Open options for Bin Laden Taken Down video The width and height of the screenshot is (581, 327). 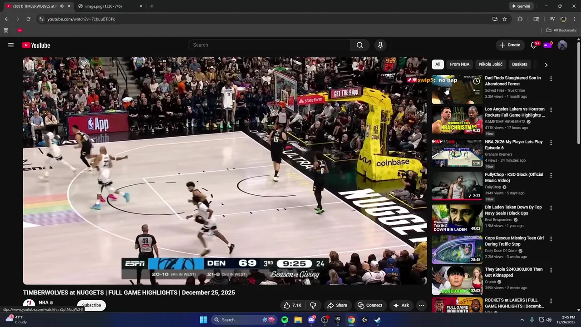pyautogui.click(x=551, y=208)
